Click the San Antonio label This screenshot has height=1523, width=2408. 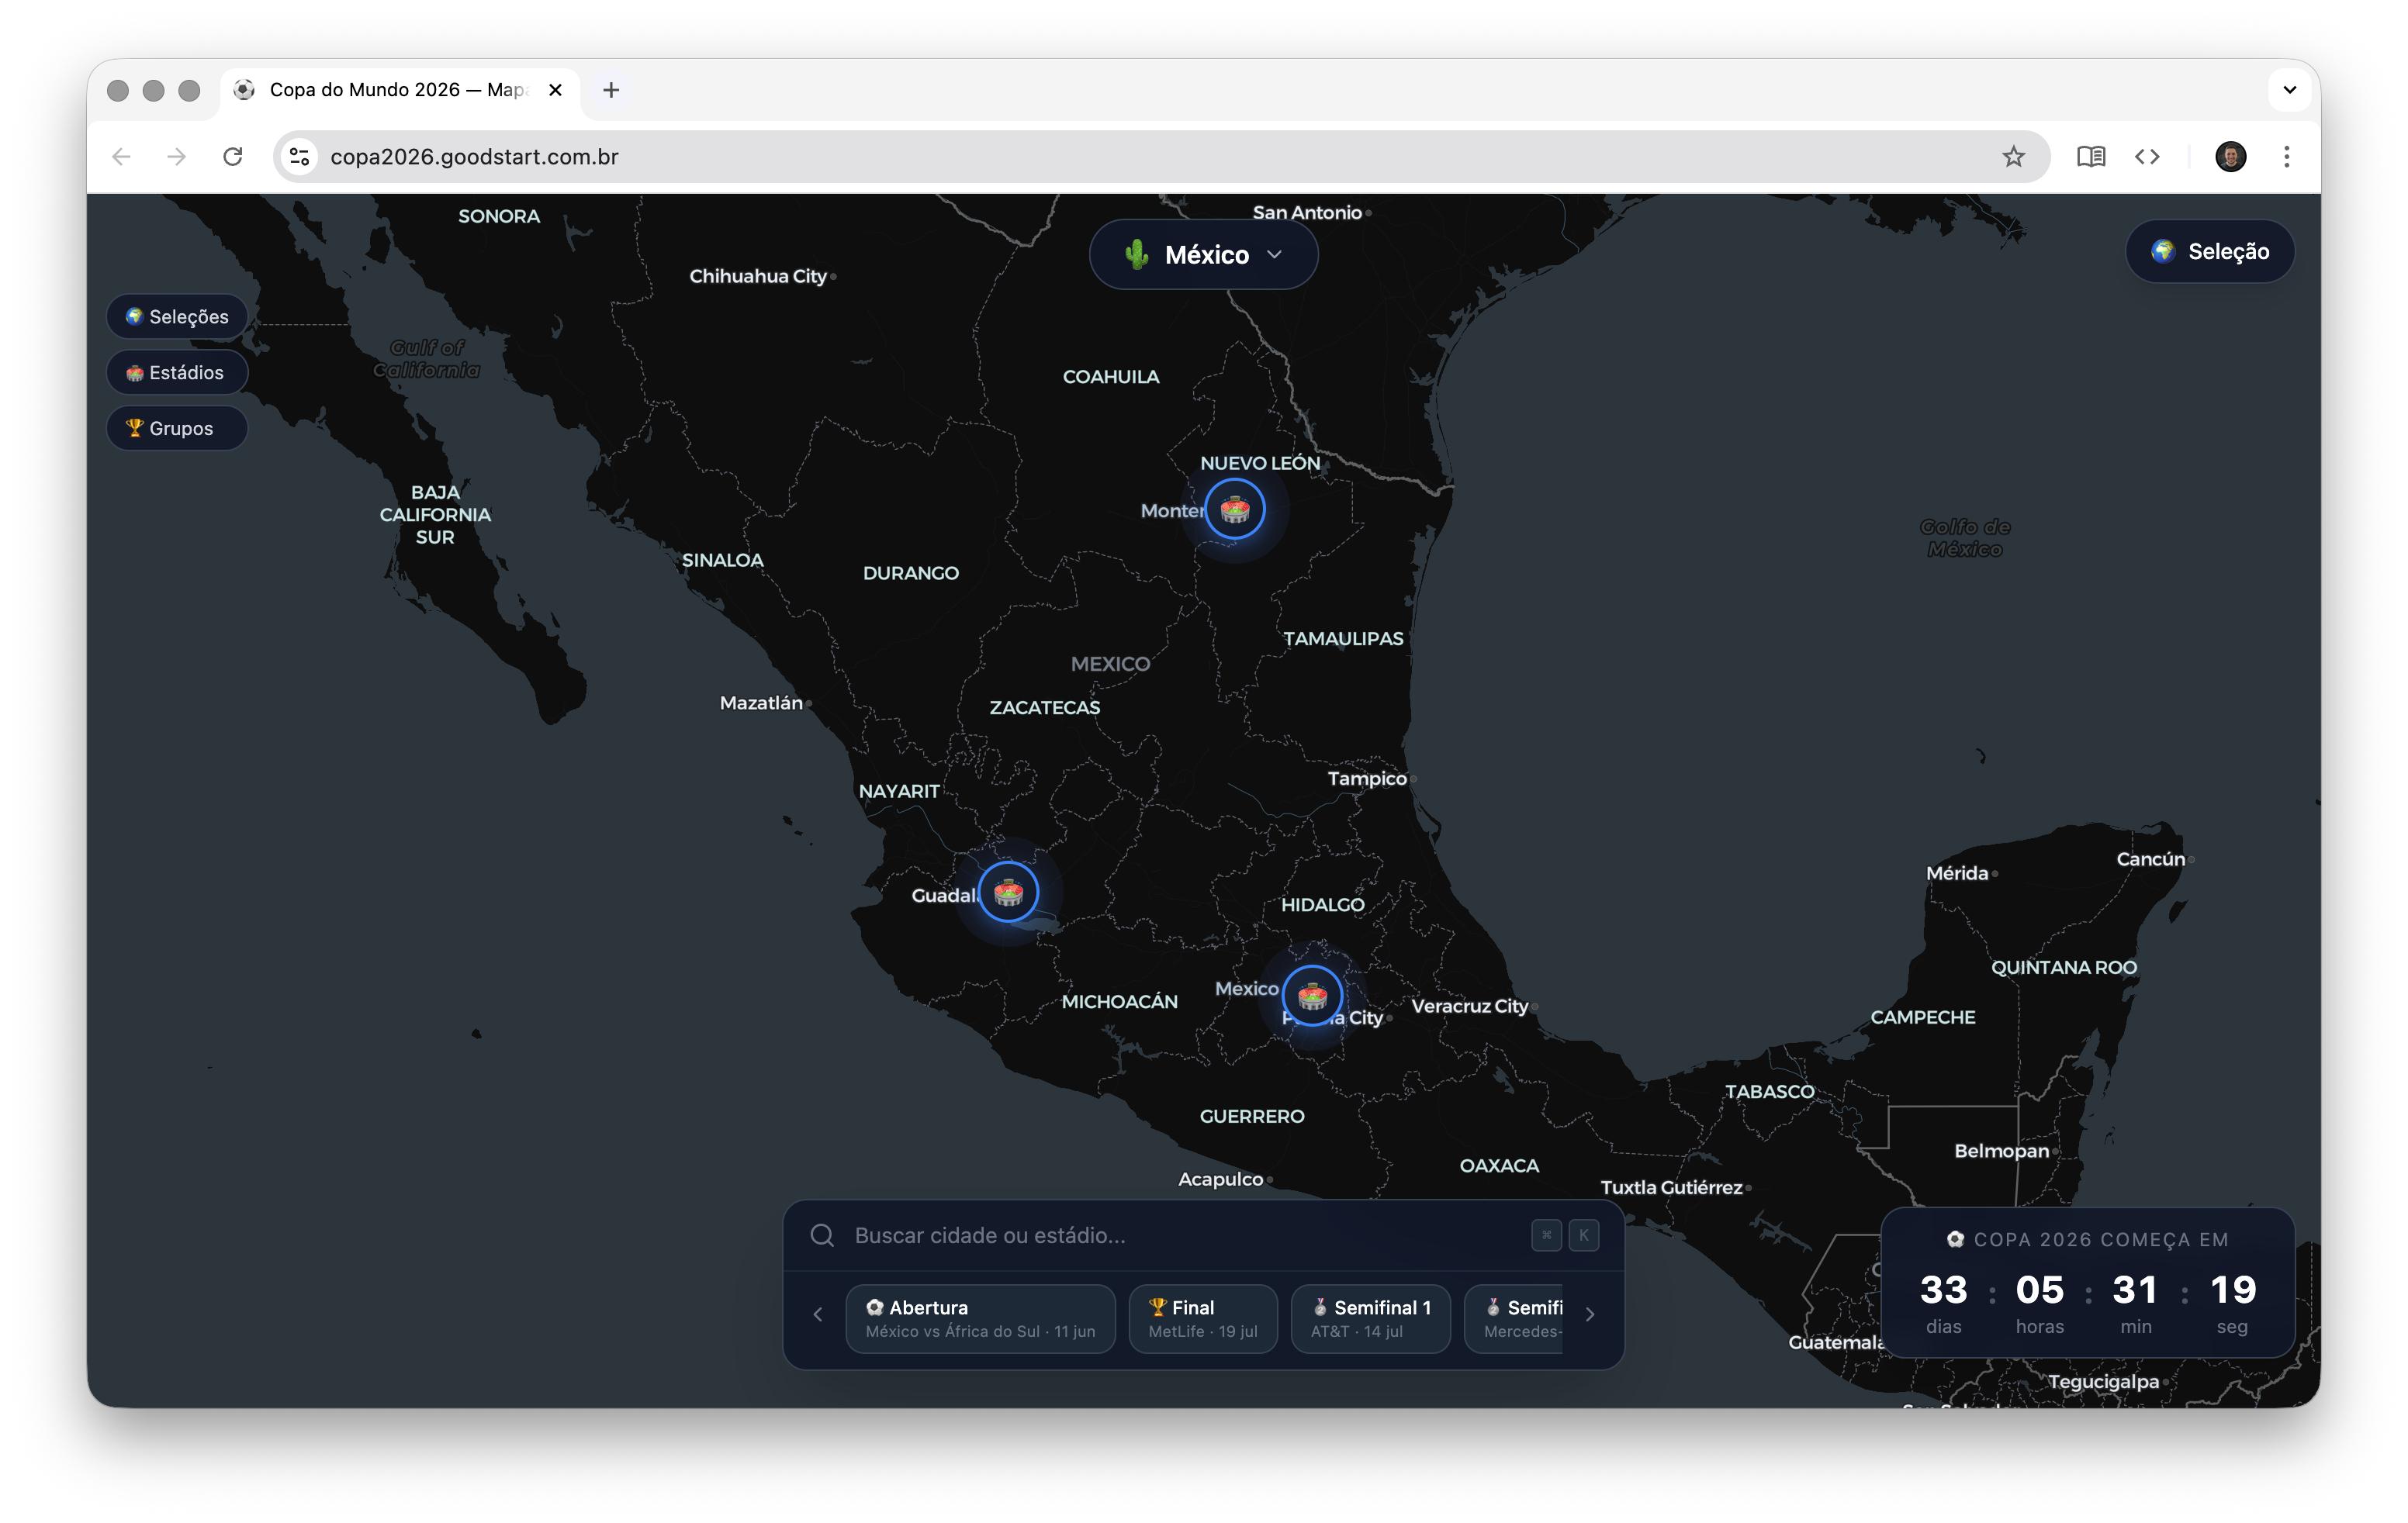click(x=1307, y=212)
